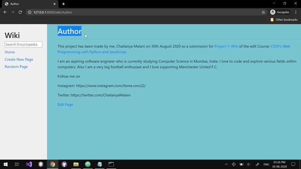The height and width of the screenshot is (169, 301).
Task: Follow the Project 1: Wiki link
Action: [x=226, y=46]
